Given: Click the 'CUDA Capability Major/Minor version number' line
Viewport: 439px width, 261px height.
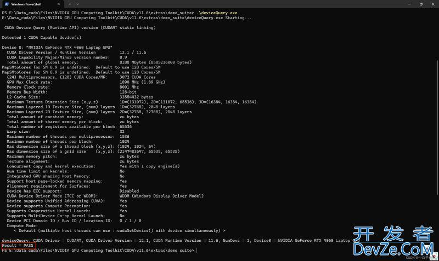Looking at the screenshot, I should pos(67,57).
